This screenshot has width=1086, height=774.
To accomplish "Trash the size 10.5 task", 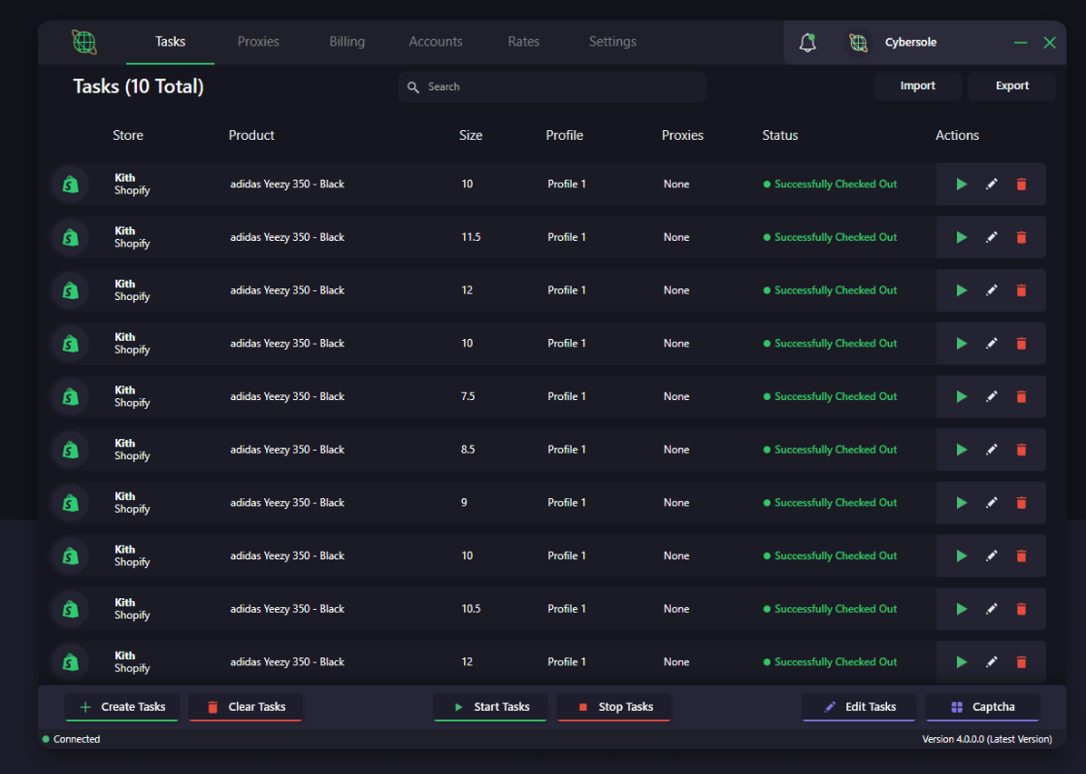I will click(1021, 609).
